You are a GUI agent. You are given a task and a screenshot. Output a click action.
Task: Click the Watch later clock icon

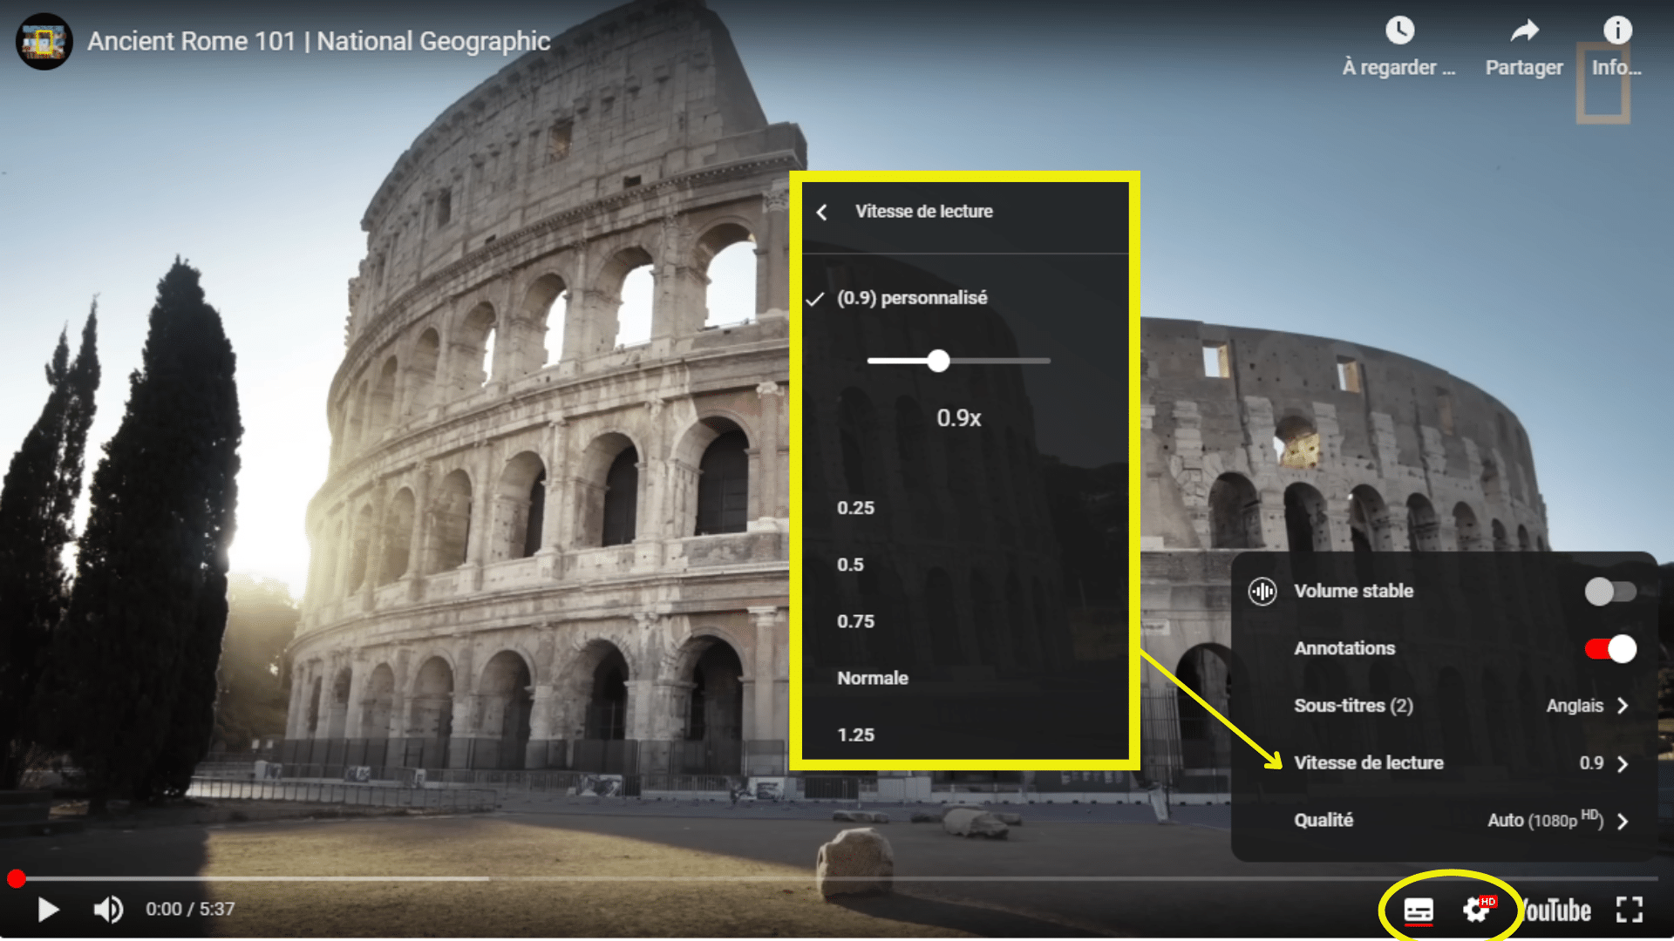(1399, 31)
